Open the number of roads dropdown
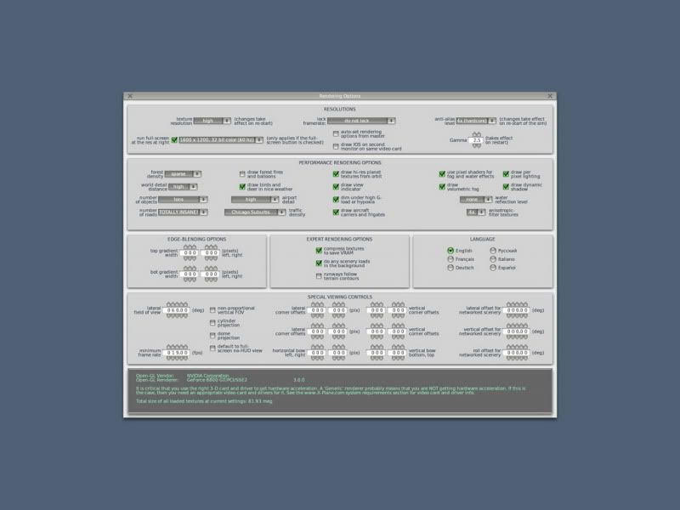680x510 pixels. [x=183, y=212]
